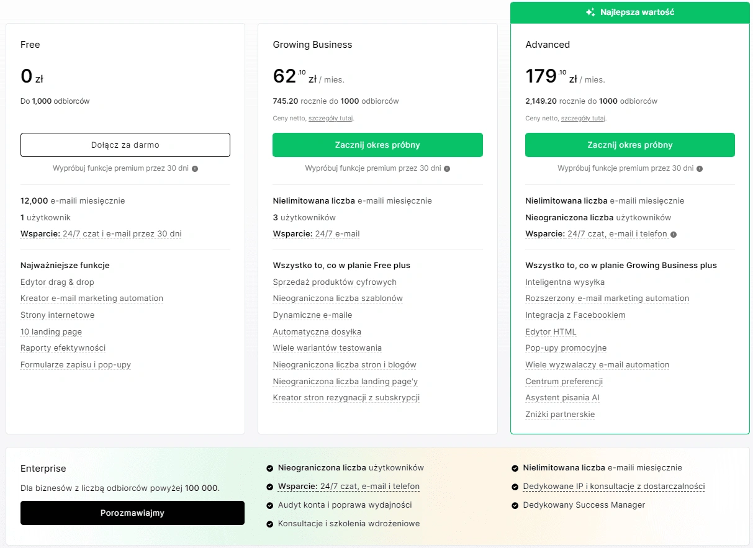
Task: Start trial for the Growing Business plan
Action: [x=377, y=145]
